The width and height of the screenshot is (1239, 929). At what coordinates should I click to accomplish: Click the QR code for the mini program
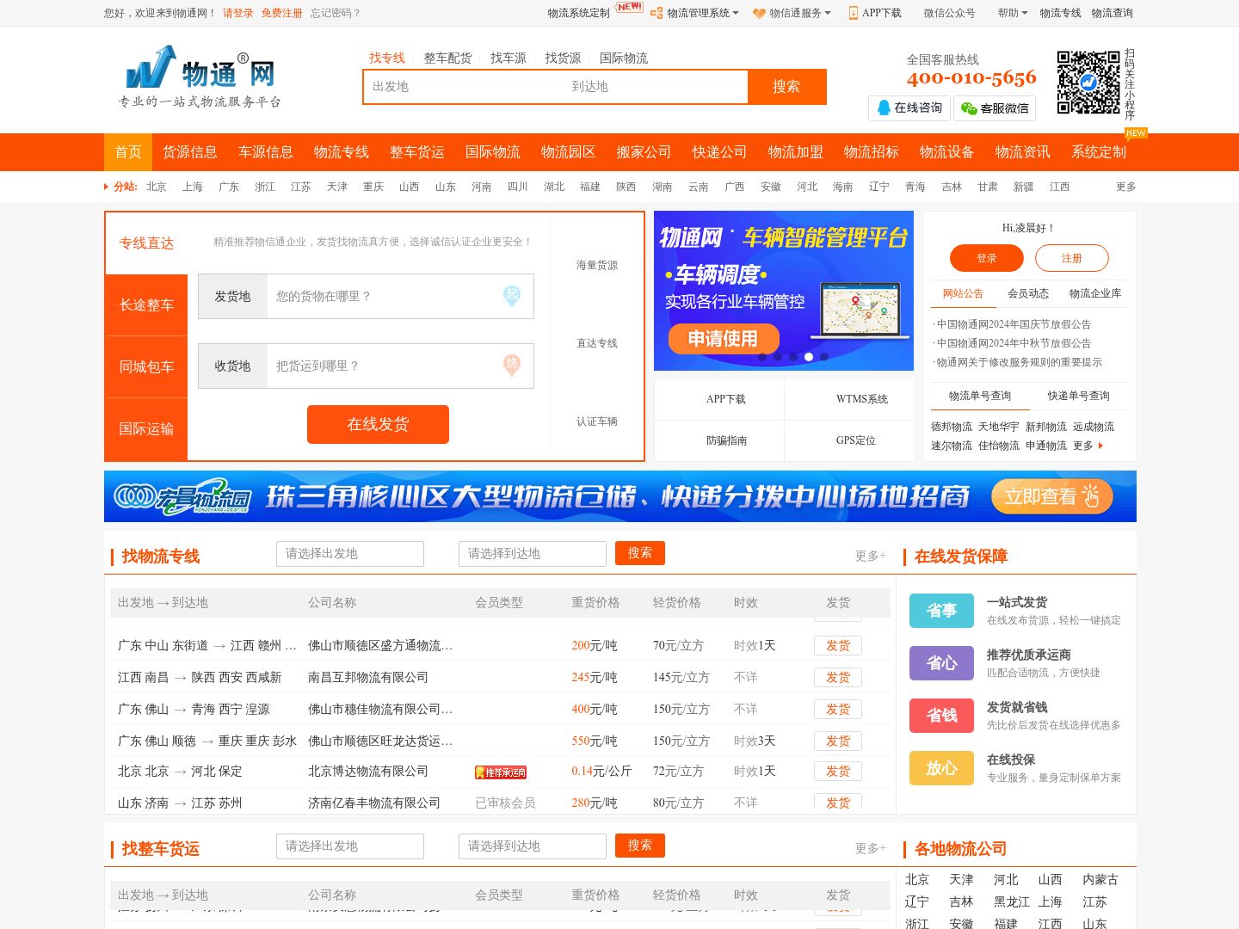tap(1088, 83)
